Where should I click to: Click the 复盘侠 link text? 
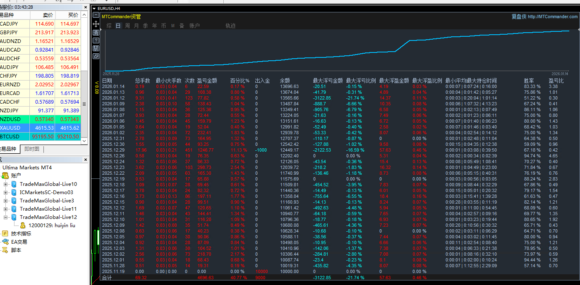(x=519, y=17)
